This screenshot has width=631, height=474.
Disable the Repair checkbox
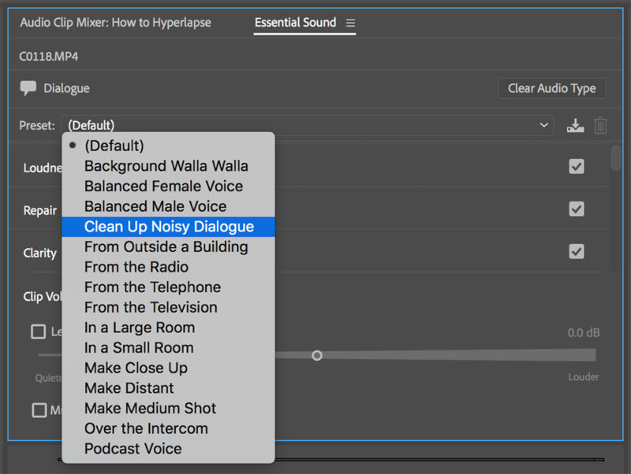(576, 209)
